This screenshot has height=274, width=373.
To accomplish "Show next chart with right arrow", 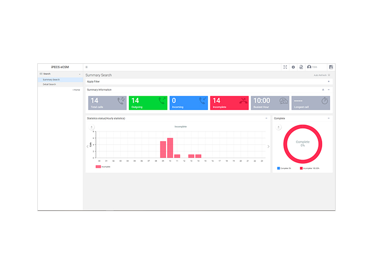I will [x=269, y=146].
